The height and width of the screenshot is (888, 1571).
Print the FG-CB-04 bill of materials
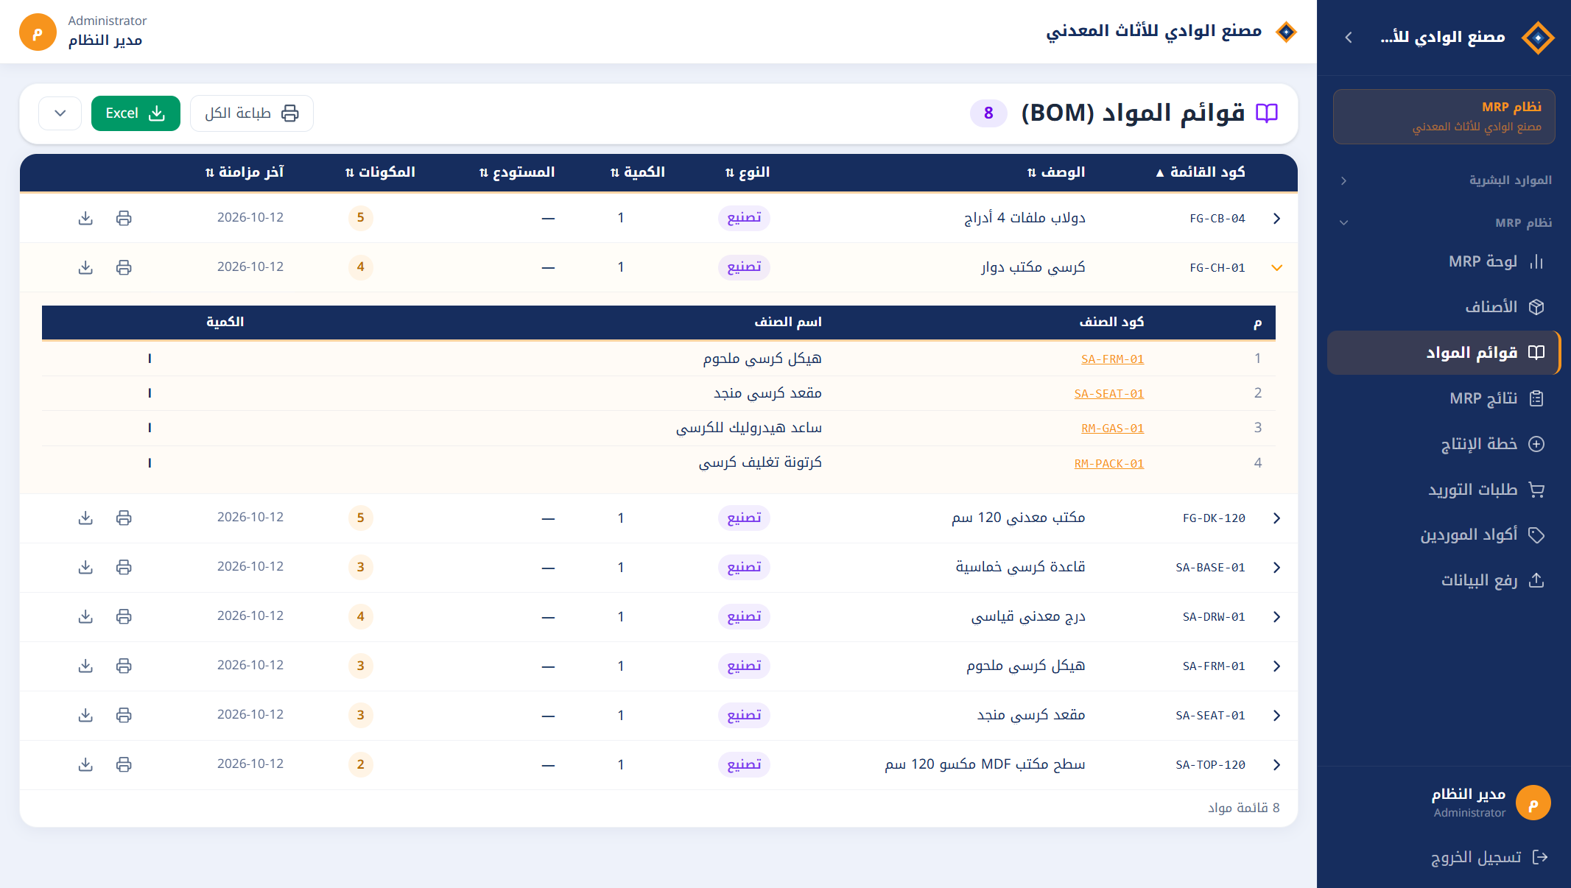coord(124,218)
